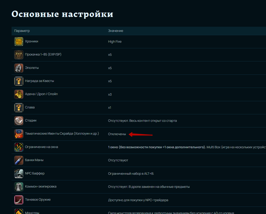Click the Параметр column header
The width and height of the screenshot is (266, 214).
click(x=22, y=31)
